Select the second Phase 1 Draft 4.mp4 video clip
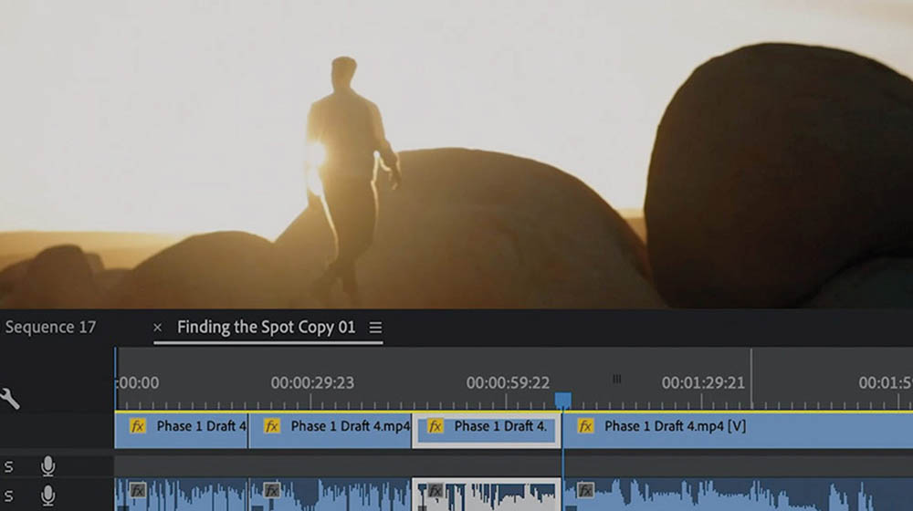This screenshot has width=913, height=511. pyautogui.click(x=331, y=430)
